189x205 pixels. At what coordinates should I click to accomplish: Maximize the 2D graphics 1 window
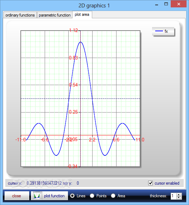tap(166, 4)
